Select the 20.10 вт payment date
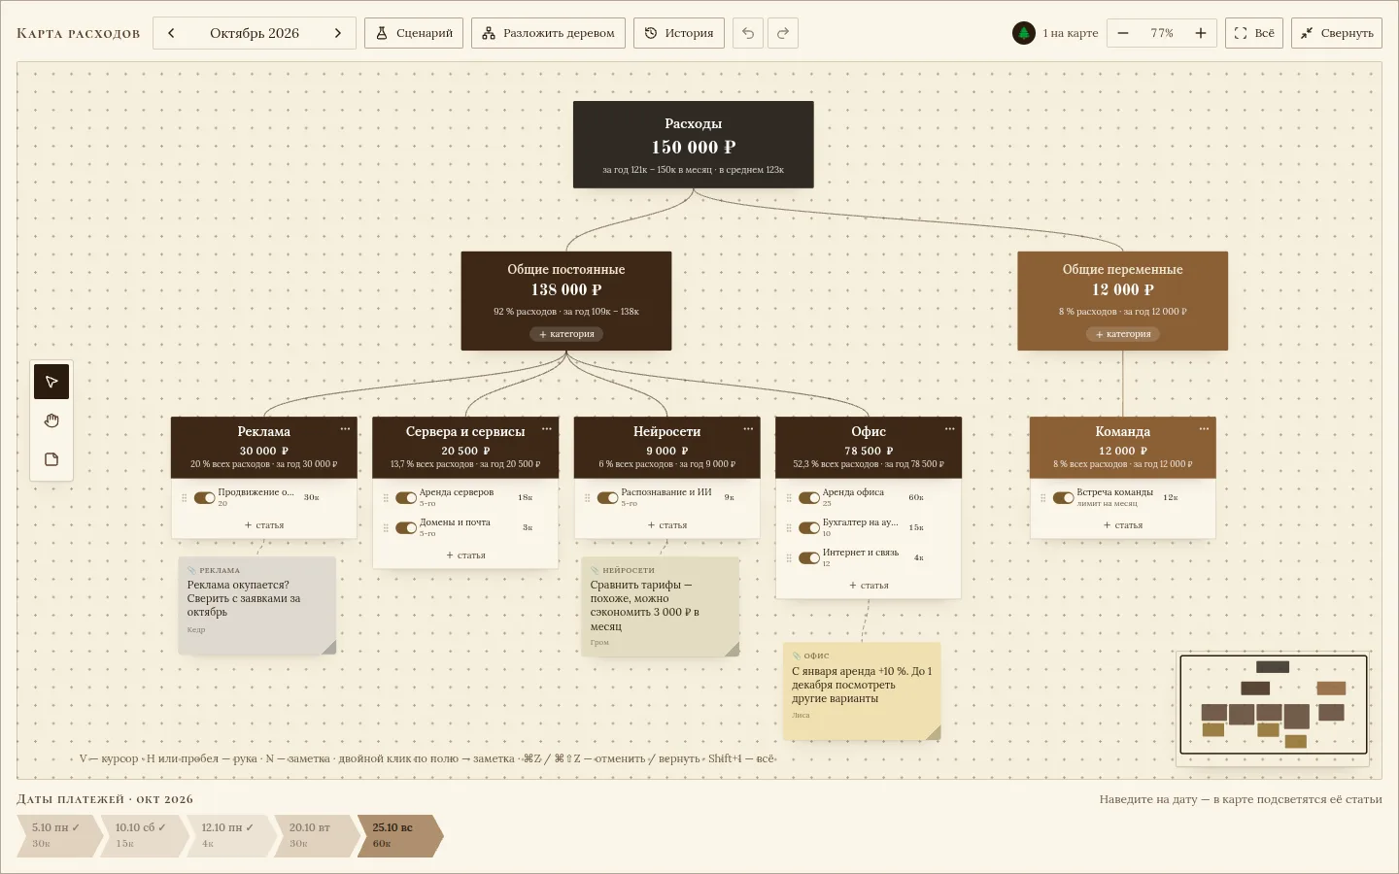Image resolution: width=1399 pixels, height=874 pixels. [x=318, y=835]
